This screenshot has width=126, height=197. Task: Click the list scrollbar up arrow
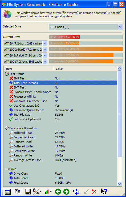[x=120, y=68]
